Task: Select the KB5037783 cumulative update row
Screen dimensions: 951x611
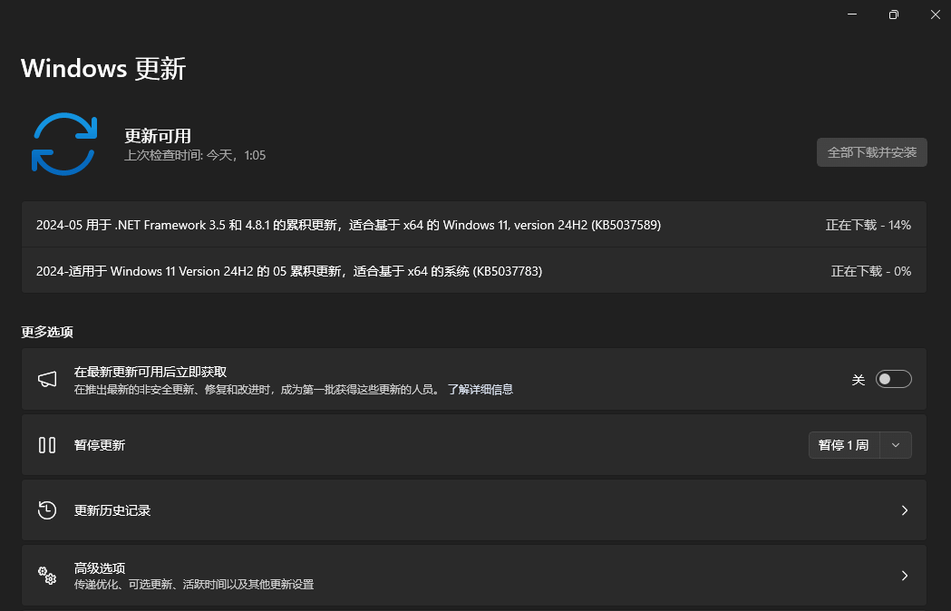Action: (x=288, y=270)
